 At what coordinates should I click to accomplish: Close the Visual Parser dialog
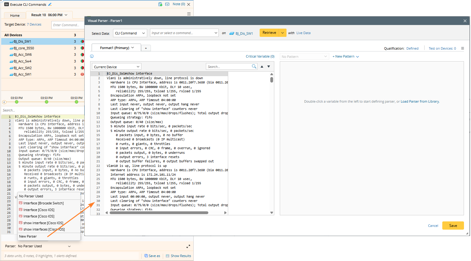[465, 21]
